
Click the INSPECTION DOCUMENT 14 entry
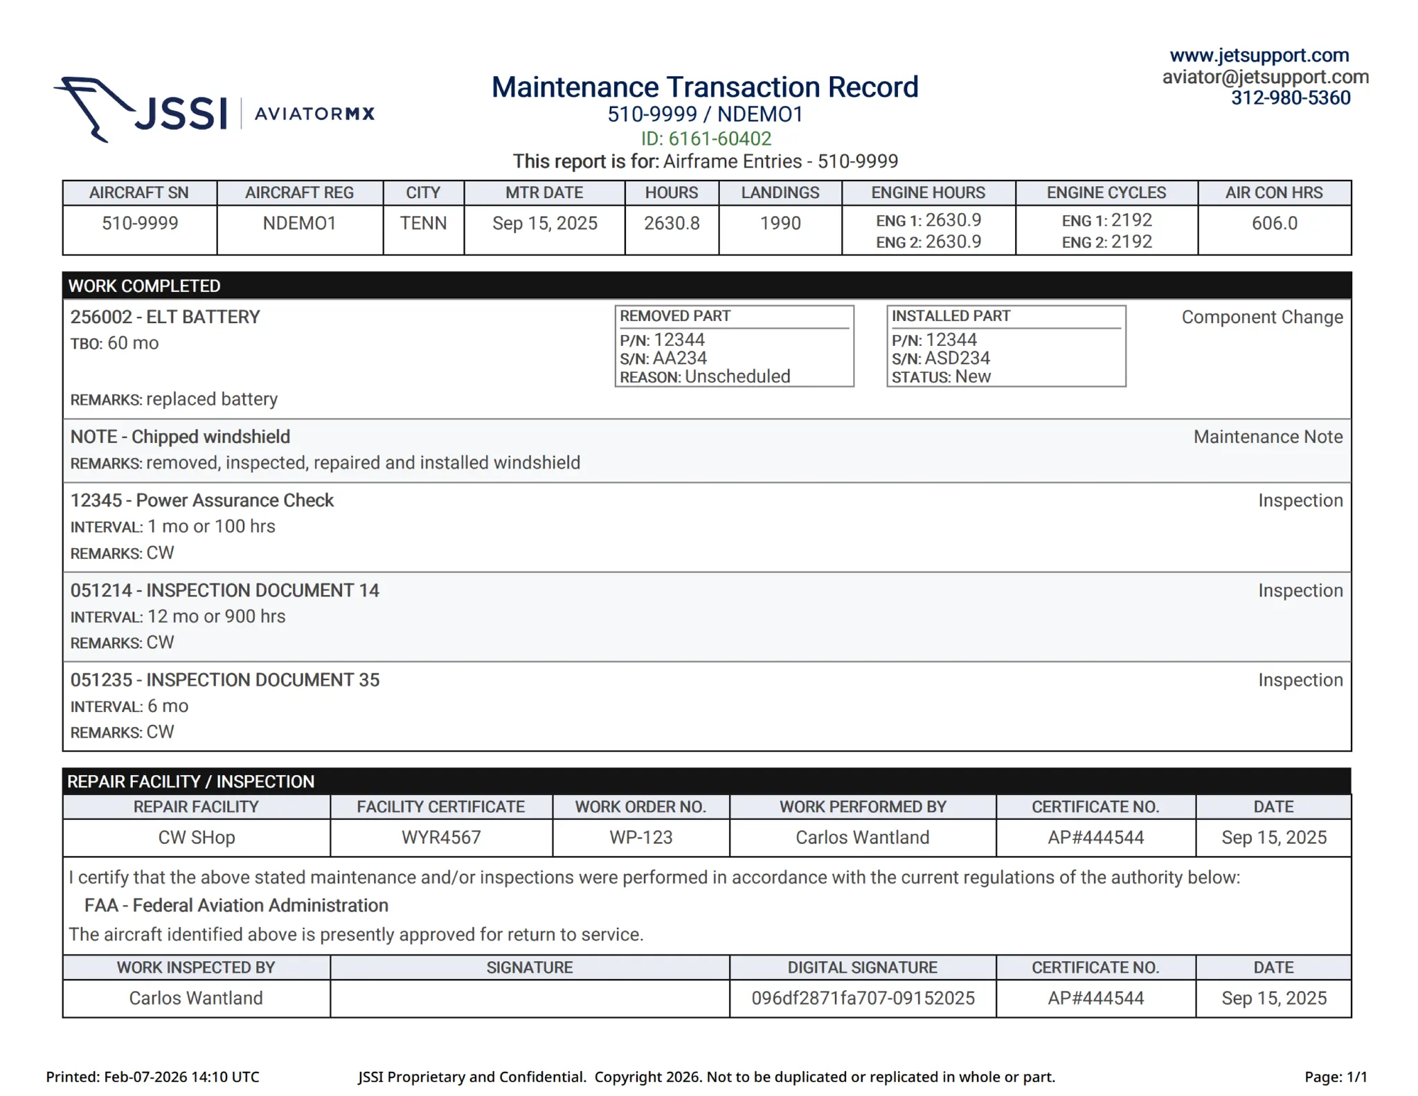pos(224,590)
